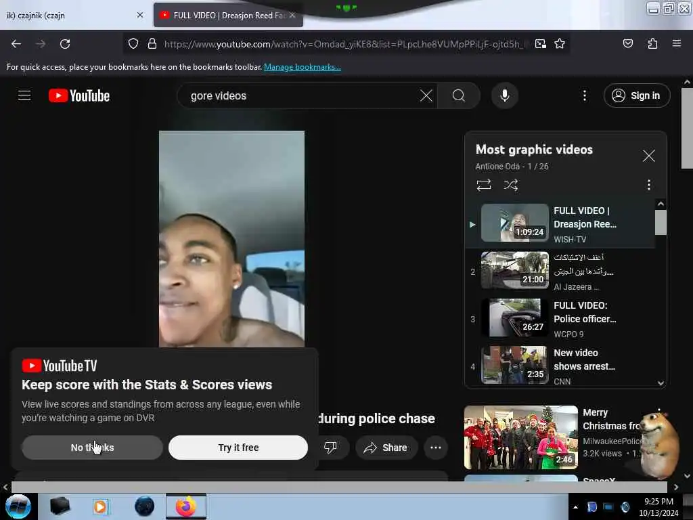693x520 pixels.
Task: Open the Firefox extensions puzzle icon
Action: (652, 44)
